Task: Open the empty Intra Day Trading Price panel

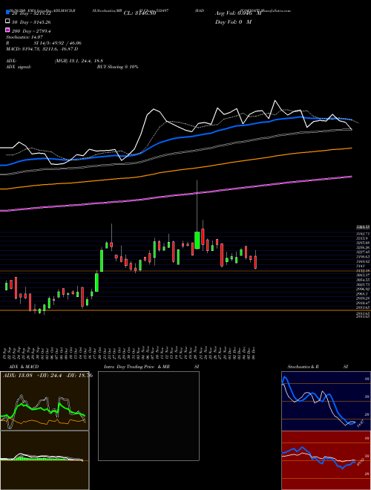Action: point(148,416)
